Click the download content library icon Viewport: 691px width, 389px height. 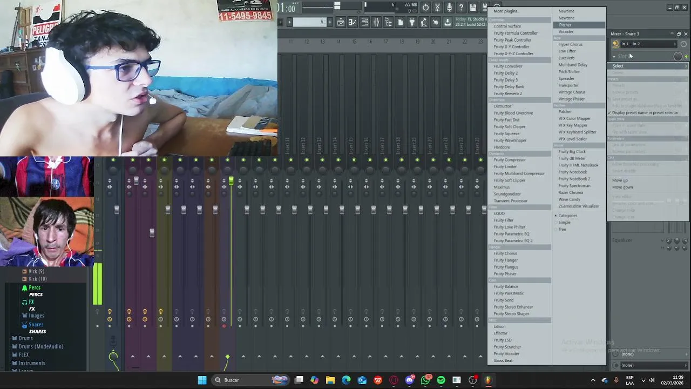(x=448, y=22)
